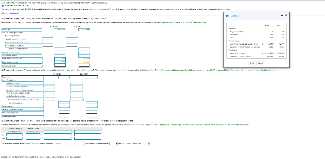
Task: Select May fixed manufacturing costs field showing 2250000
Action: pyautogui.click(x=84, y=59)
